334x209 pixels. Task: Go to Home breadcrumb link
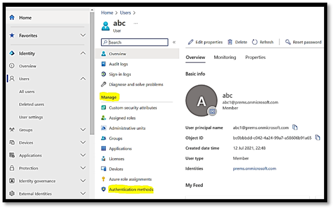click(107, 13)
